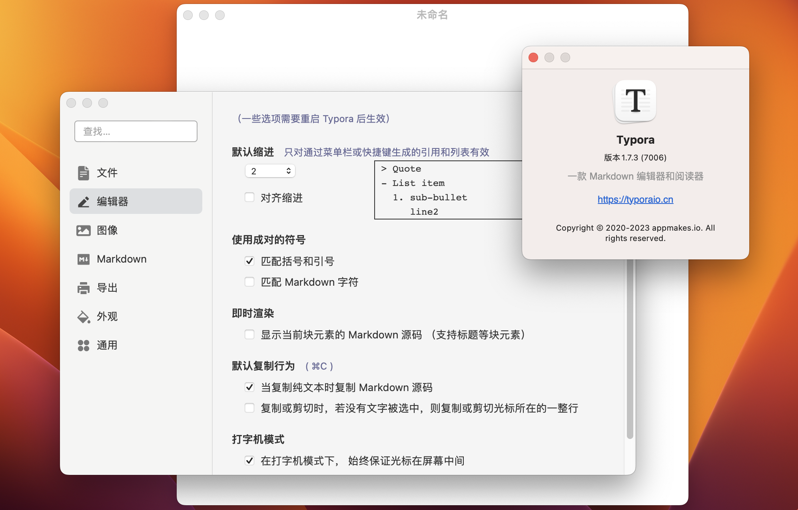Show the 外观 preferences section
The image size is (798, 510).
coord(136,316)
